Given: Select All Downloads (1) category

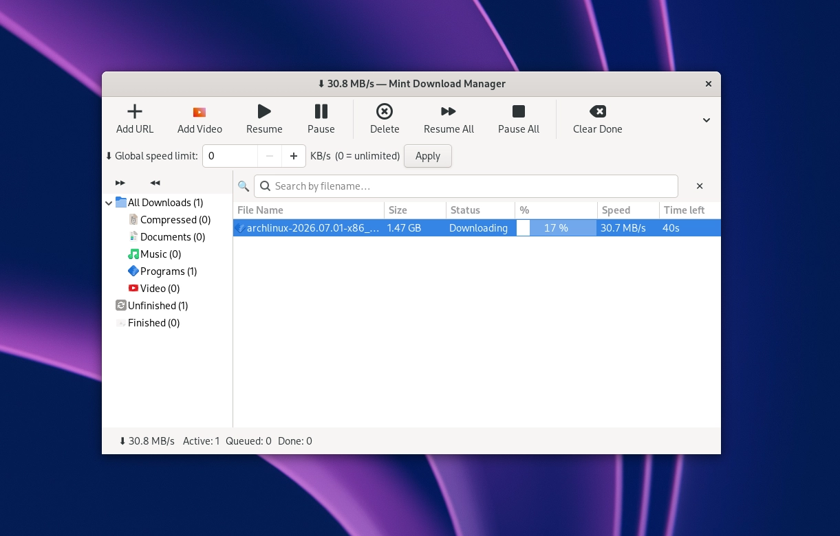Looking at the screenshot, I should point(165,203).
